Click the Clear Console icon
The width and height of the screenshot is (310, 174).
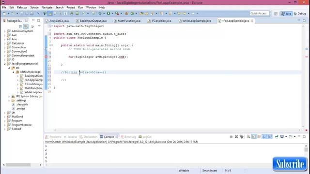click(x=248, y=137)
